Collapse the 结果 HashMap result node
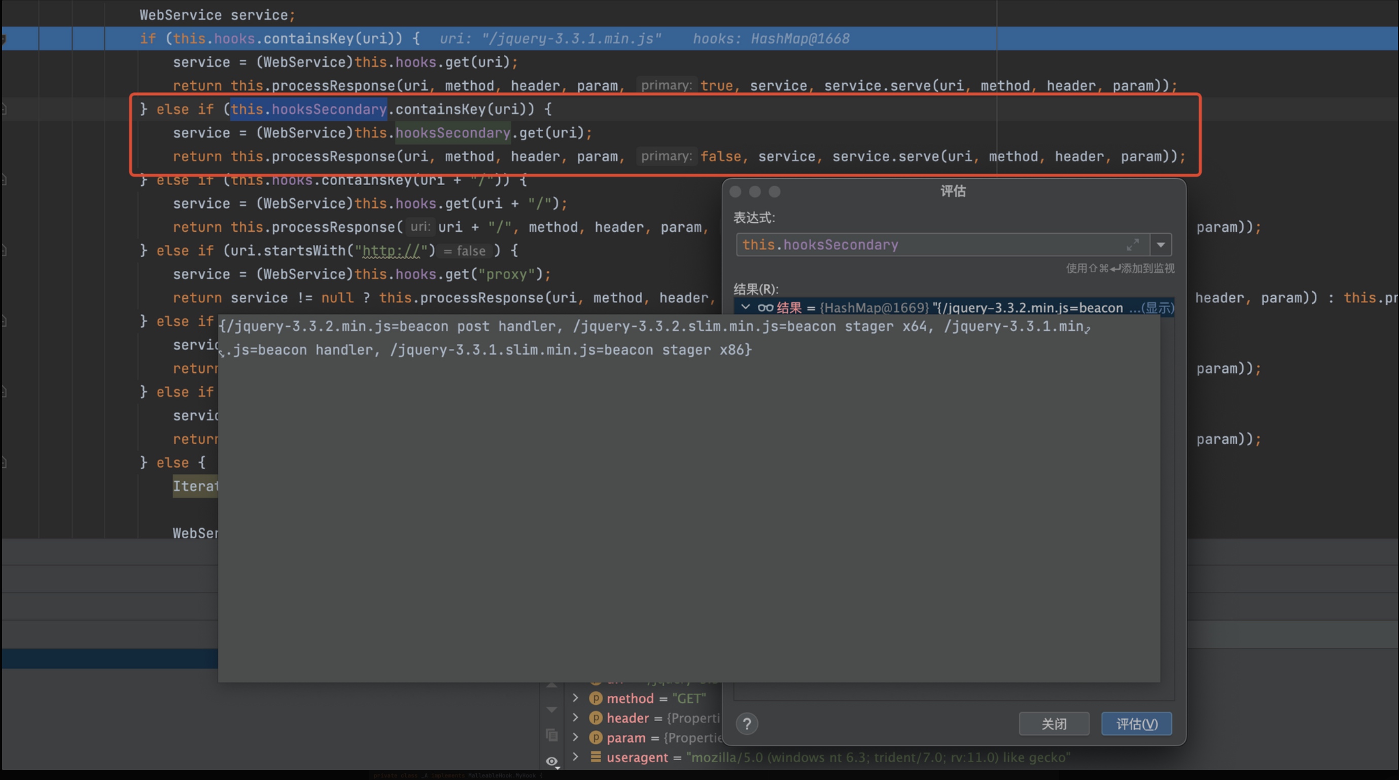 pos(746,307)
